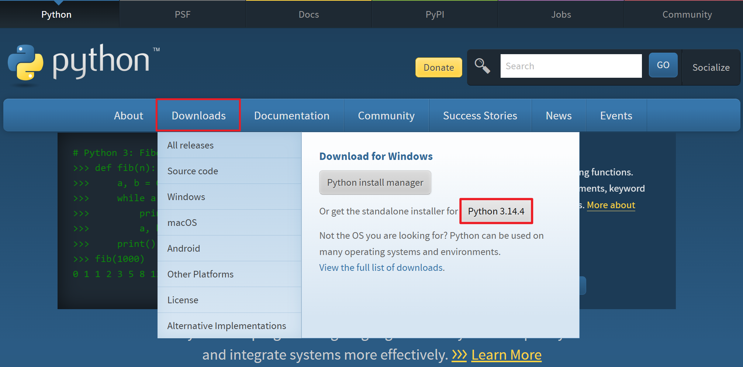This screenshot has height=367, width=743.
Task: Open the Events navigation menu
Action: point(616,116)
